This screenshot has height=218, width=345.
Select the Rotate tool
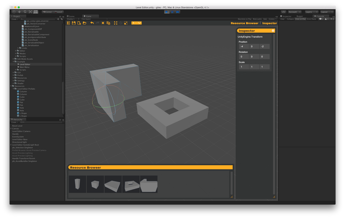click(25, 12)
